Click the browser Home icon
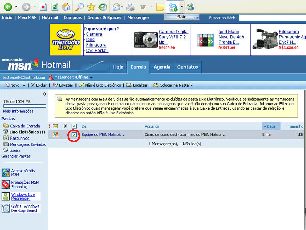The image size is (306, 230). [x=66, y=7]
